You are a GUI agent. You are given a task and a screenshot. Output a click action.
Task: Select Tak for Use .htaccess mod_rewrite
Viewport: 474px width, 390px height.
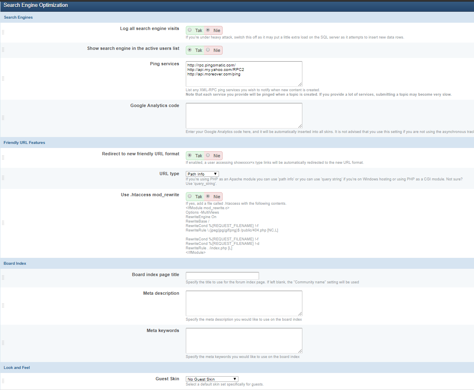click(x=190, y=197)
